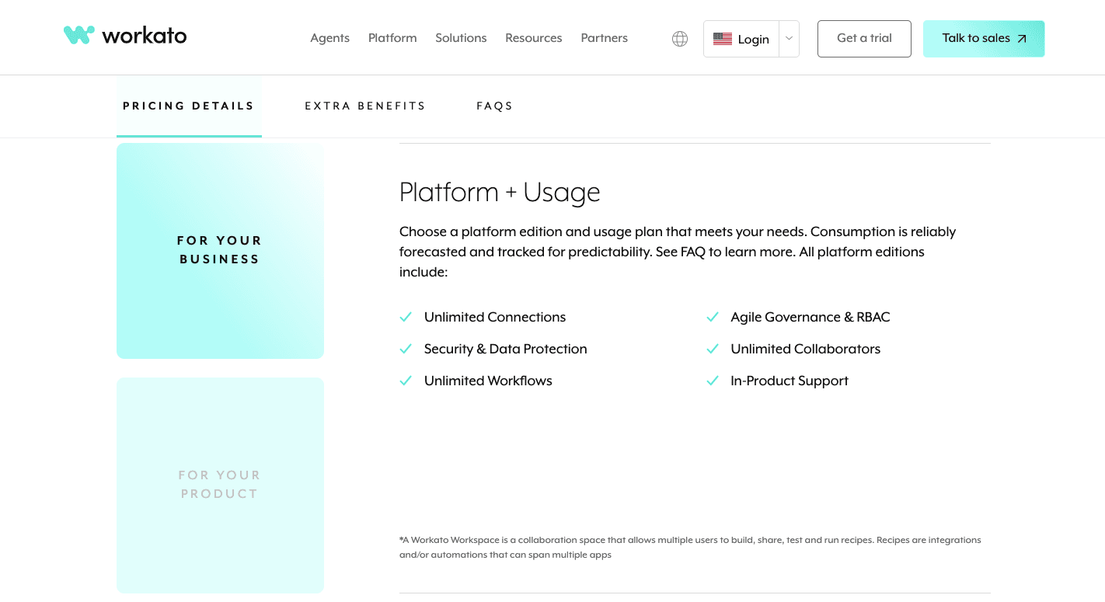The width and height of the screenshot is (1105, 602).
Task: Click the US flag icon
Action: (723, 39)
